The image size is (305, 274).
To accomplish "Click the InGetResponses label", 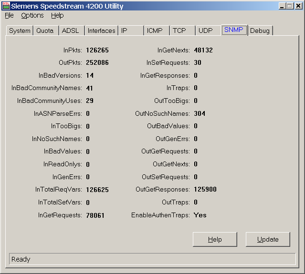I will click(x=165, y=76).
